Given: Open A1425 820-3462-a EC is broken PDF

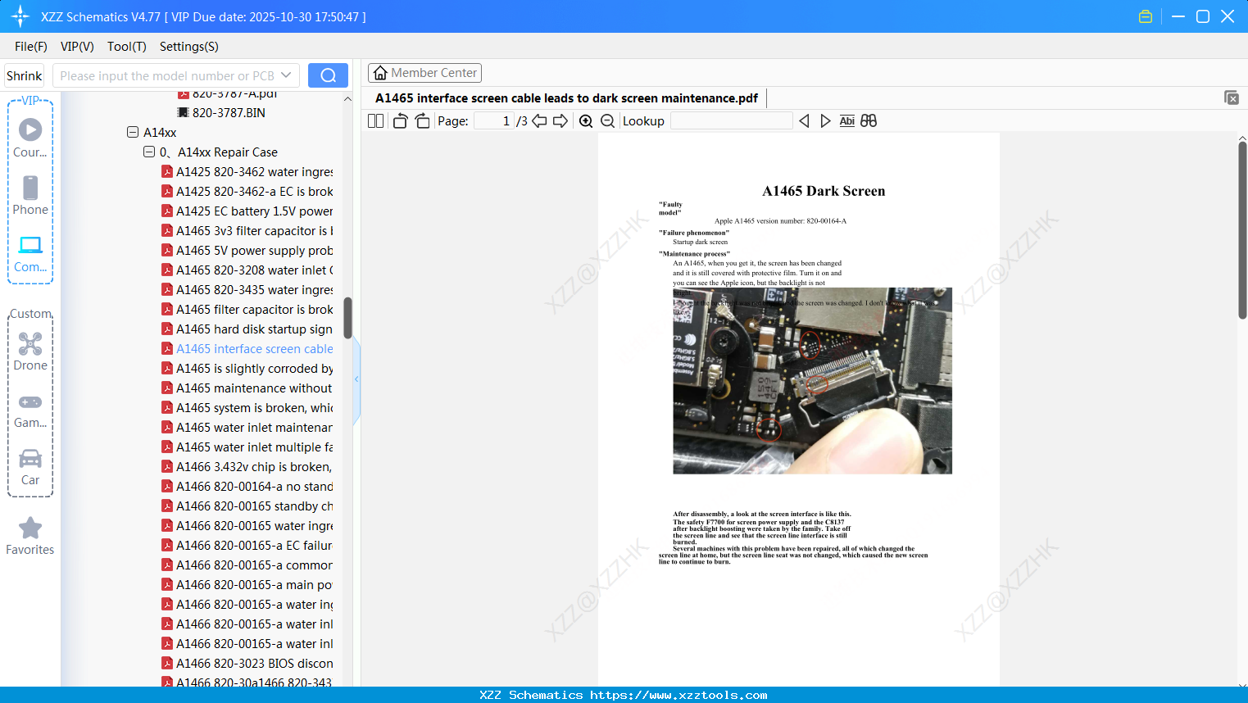Looking at the screenshot, I should (247, 192).
